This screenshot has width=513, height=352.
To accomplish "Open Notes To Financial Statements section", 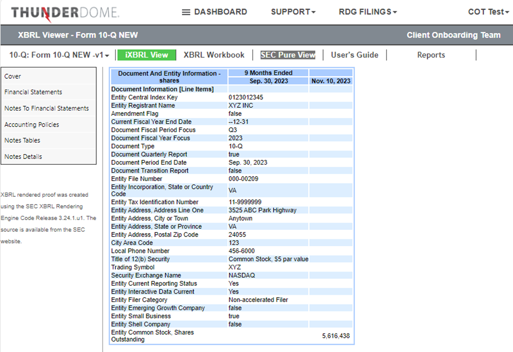I will click(46, 108).
